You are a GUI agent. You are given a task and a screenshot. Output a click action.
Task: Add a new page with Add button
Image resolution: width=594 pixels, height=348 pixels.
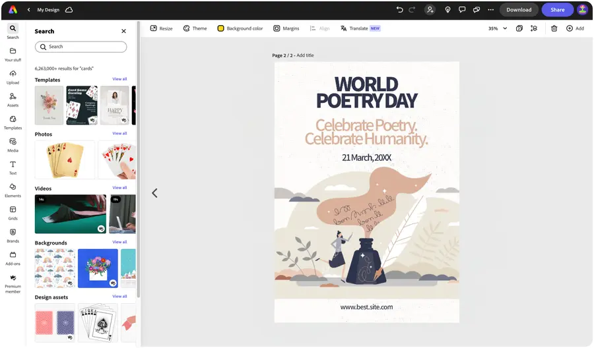point(575,28)
